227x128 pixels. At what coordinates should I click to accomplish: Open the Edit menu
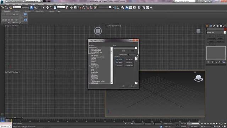(8, 4)
